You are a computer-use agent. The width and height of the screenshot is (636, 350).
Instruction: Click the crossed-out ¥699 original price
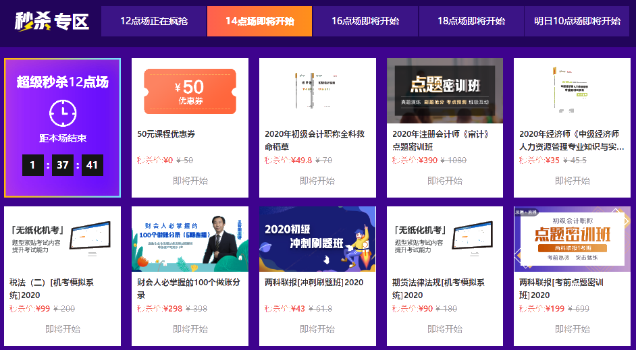579,309
